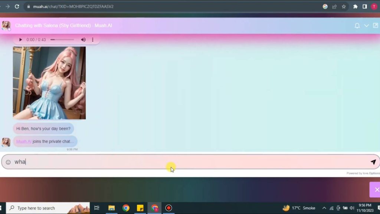Reload the page in Chrome
Viewport: 380px width, 214px height.
(x=17, y=7)
